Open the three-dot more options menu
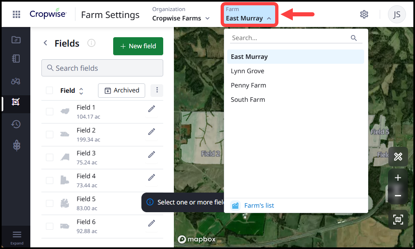This screenshot has height=249, width=415. coord(157,90)
